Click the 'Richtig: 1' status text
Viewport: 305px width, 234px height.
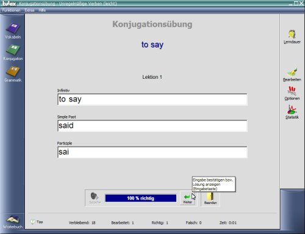coord(160,222)
